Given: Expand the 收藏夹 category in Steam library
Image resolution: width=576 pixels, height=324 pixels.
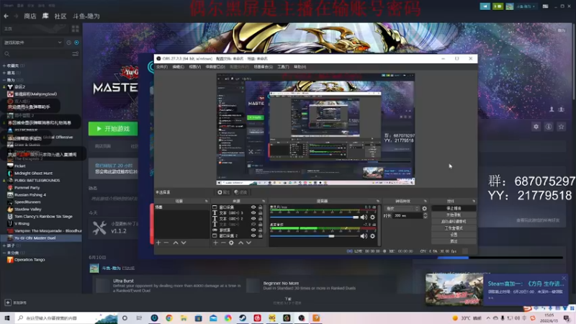Looking at the screenshot, I should pyautogui.click(x=4, y=66).
